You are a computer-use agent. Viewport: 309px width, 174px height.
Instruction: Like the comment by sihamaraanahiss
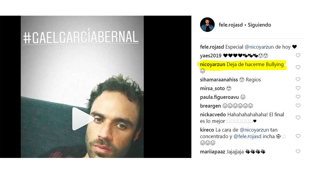point(298,79)
